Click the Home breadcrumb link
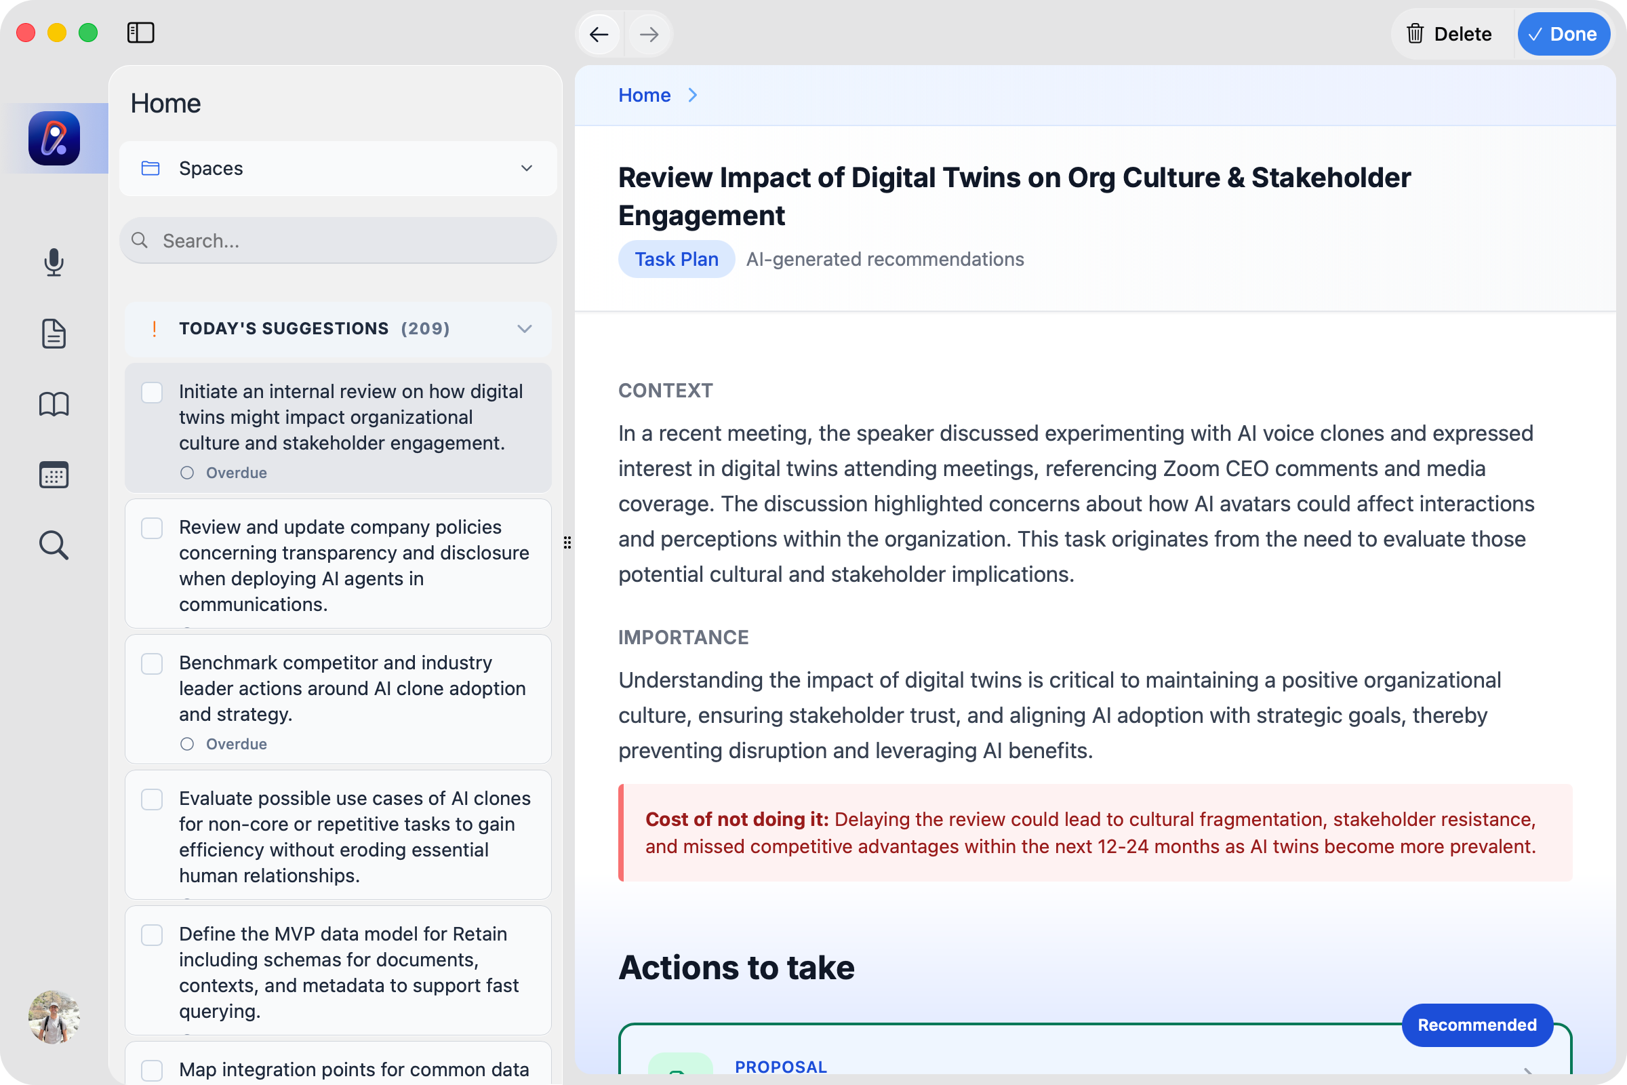This screenshot has height=1085, width=1627. pyautogui.click(x=644, y=95)
